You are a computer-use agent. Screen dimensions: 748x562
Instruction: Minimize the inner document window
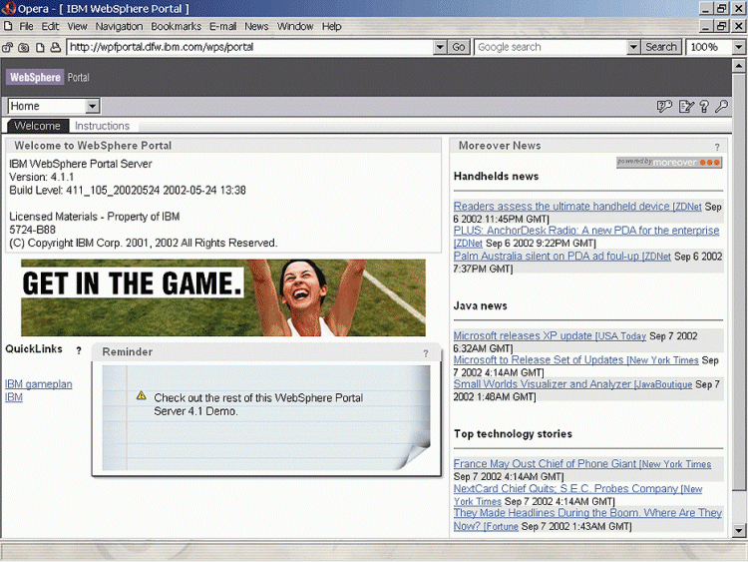click(706, 26)
